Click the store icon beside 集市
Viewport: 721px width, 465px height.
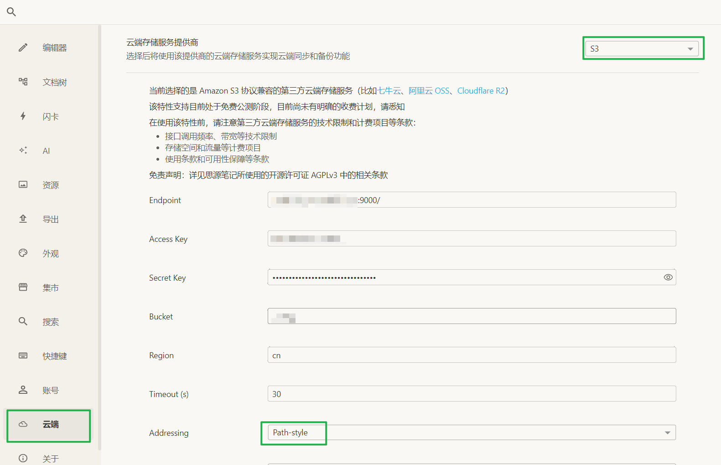pos(23,287)
